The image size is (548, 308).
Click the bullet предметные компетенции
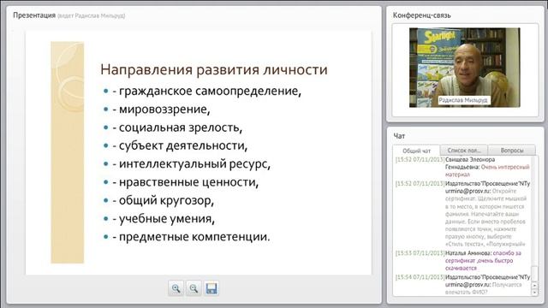191,237
